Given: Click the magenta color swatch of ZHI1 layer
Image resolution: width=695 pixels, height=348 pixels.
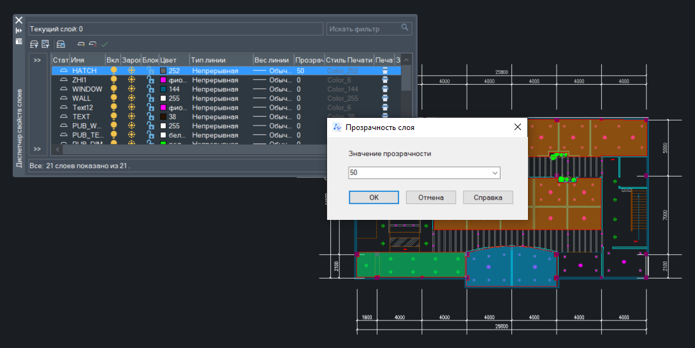Looking at the screenshot, I should (163, 80).
